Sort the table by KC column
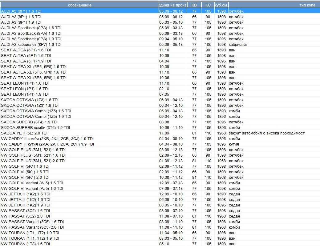 pos(208,5)
